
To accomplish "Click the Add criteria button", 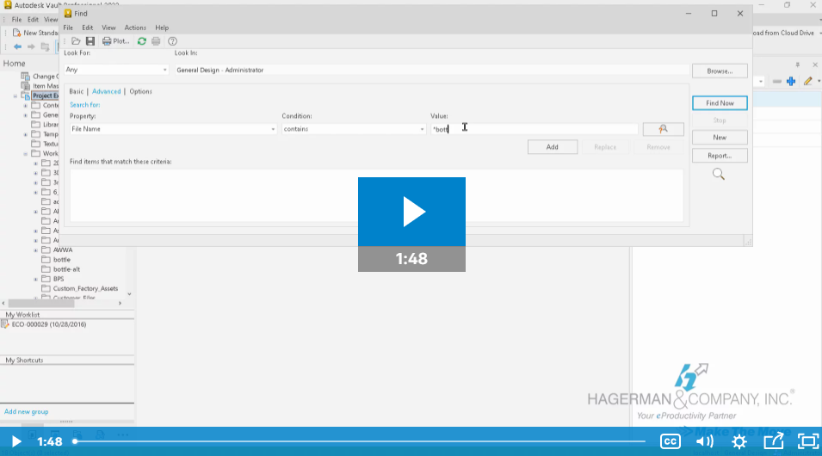I will point(552,147).
